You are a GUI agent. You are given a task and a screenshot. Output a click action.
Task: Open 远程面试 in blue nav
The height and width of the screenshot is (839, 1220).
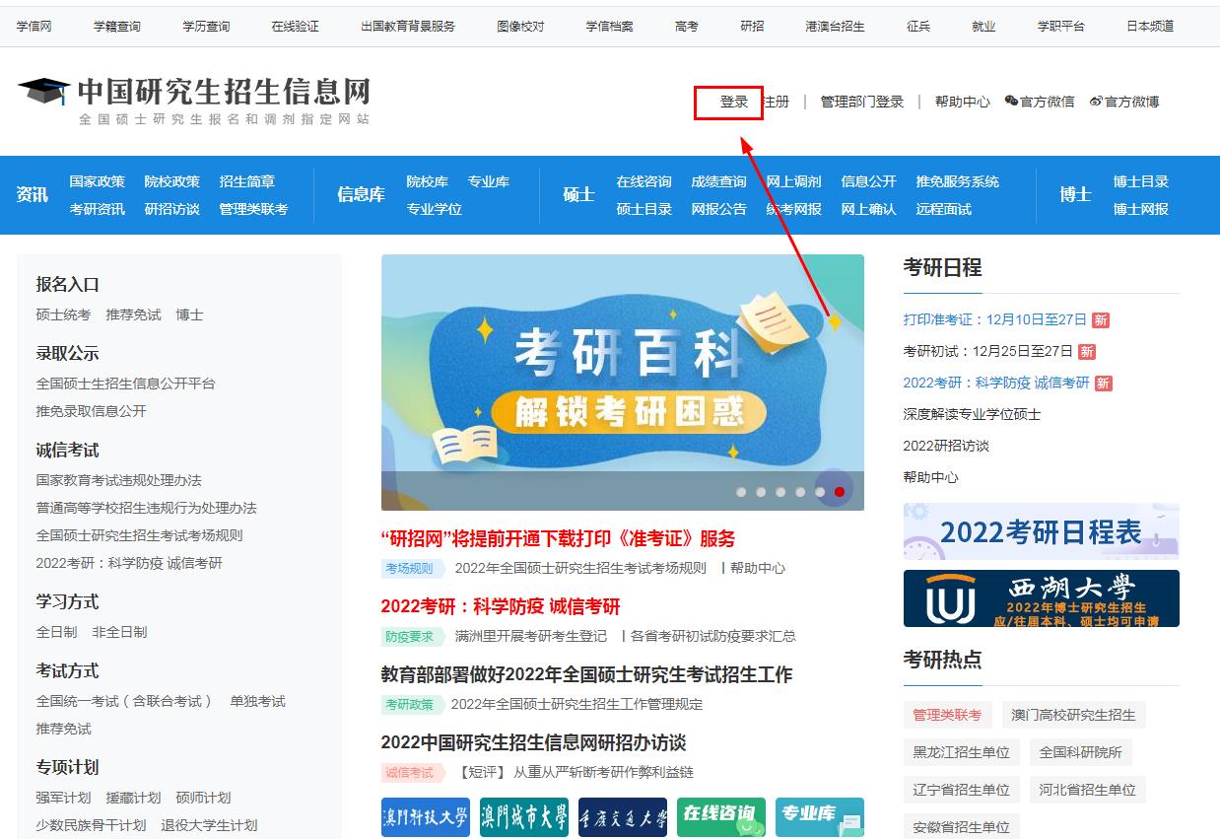pyautogui.click(x=944, y=209)
